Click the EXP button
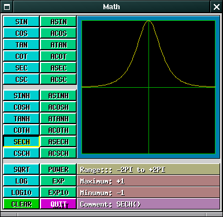Viewport: 223px width, 217px height. (x=58, y=181)
